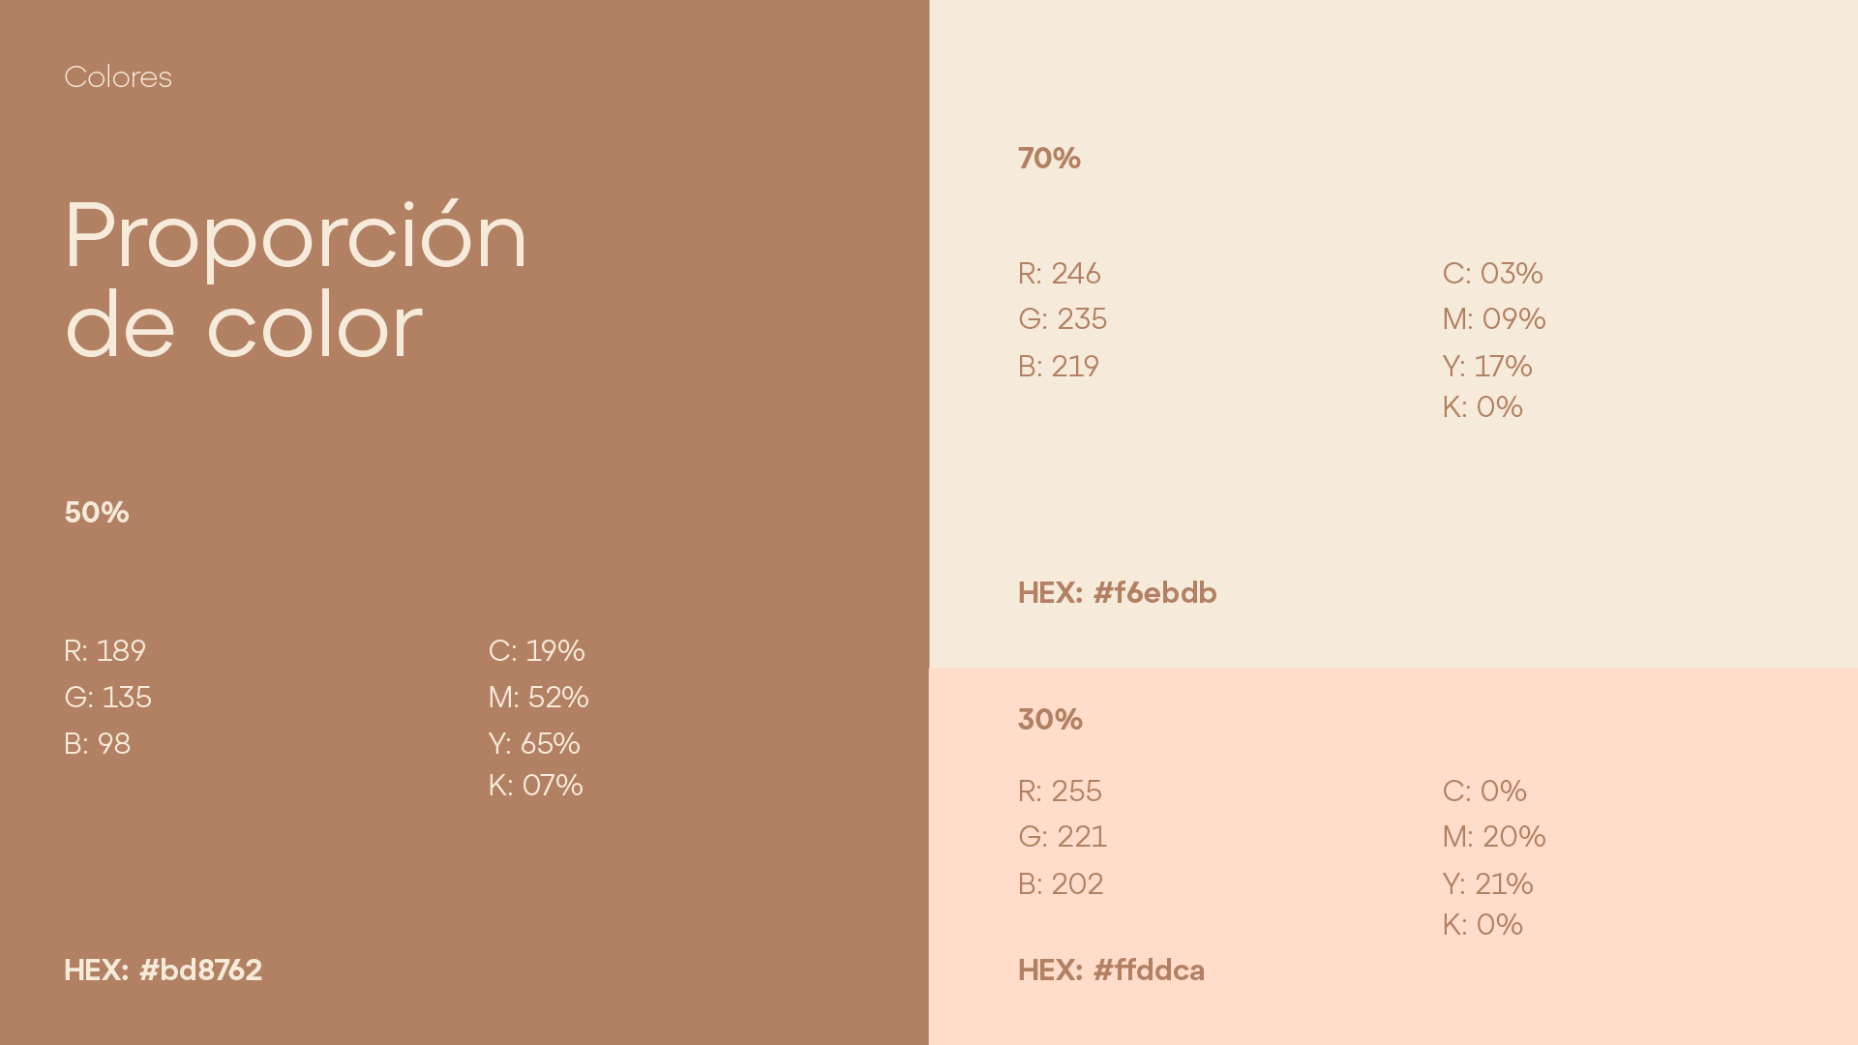Viewport: 1858px width, 1045px height.
Task: Click the 'Y: 17%' value
Action: (x=1487, y=367)
